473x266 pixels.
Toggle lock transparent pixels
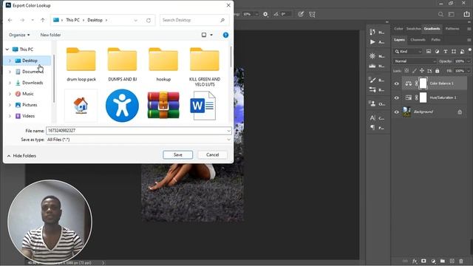(x=406, y=71)
